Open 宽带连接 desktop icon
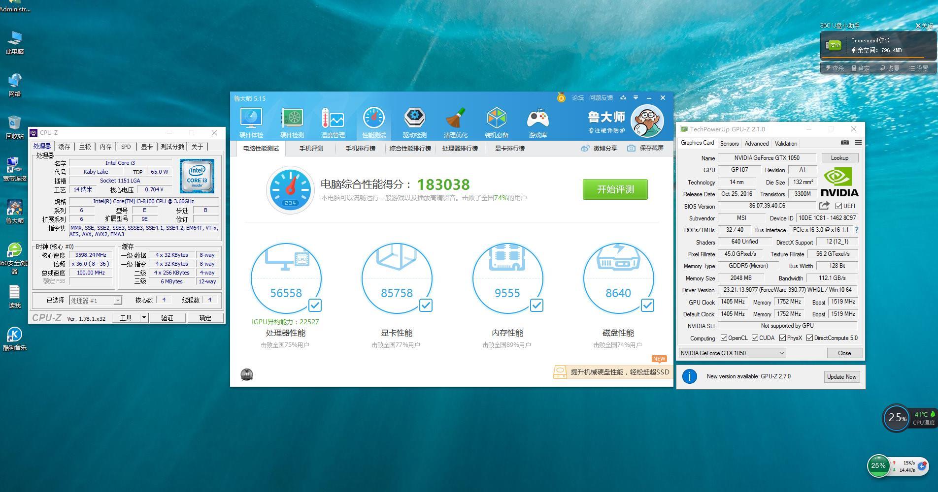 [15, 169]
